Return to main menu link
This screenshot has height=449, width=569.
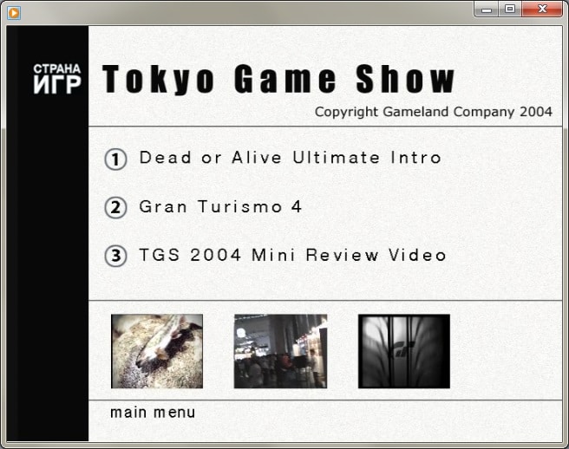[153, 413]
